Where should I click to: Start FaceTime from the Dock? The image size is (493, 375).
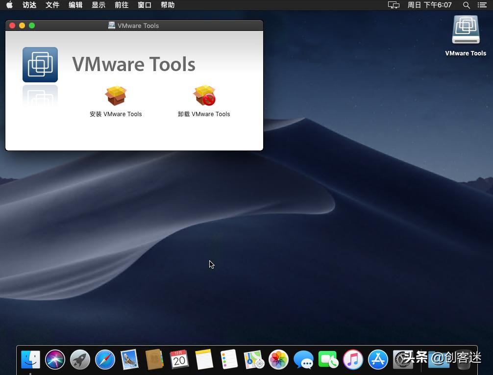click(328, 359)
